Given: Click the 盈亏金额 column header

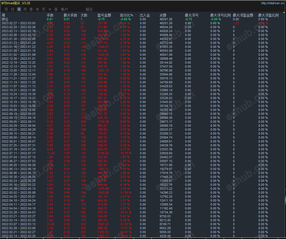Looking at the screenshot, I should click(x=104, y=15).
